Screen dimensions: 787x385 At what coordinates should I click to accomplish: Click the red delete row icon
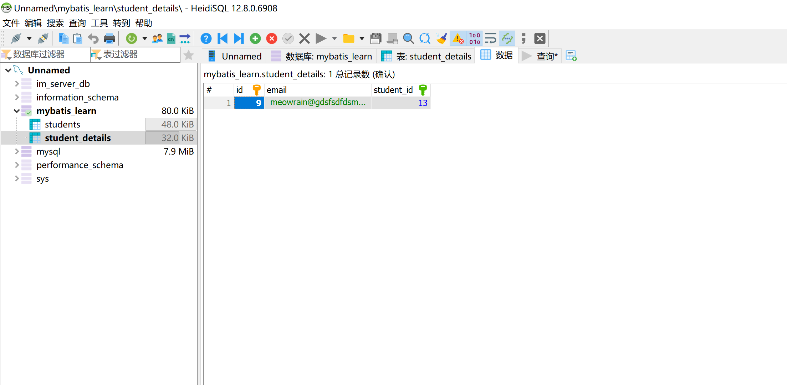[272, 38]
